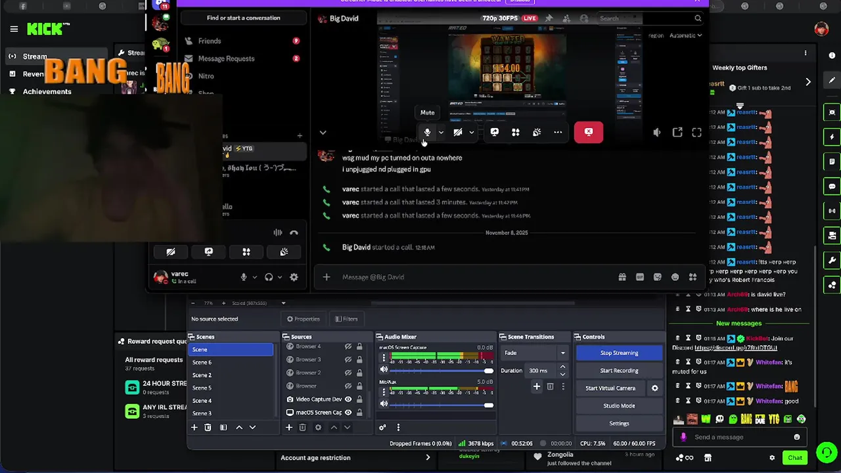
Task: Select Scene 6 in OBS Scenes
Action: [x=231, y=362]
